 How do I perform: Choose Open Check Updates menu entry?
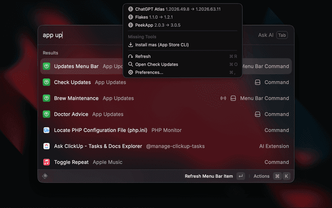click(x=182, y=64)
